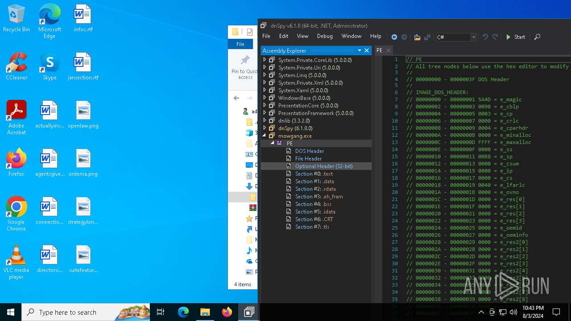The image size is (571, 321).
Task: Select the PE document tab
Action: pyautogui.click(x=379, y=50)
